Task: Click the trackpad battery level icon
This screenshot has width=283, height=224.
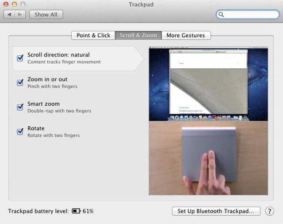Action: (76, 211)
